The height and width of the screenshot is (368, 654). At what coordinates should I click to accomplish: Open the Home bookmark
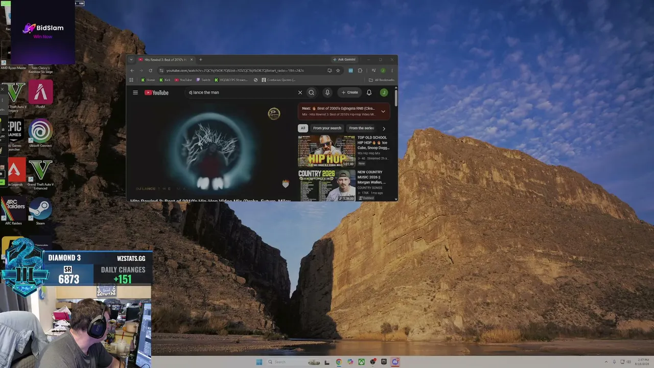tap(148, 80)
